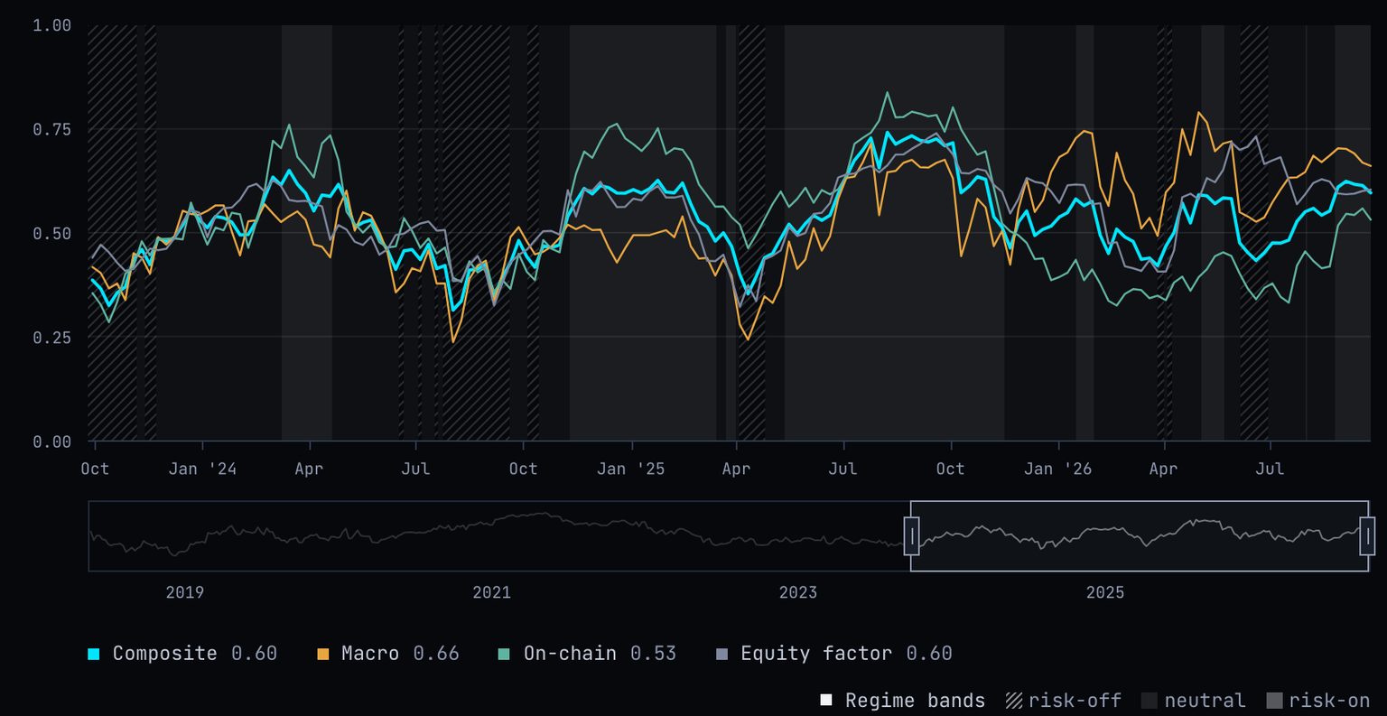This screenshot has width=1387, height=716.
Task: Toggle the Macro series legend entry
Action: coord(388,654)
